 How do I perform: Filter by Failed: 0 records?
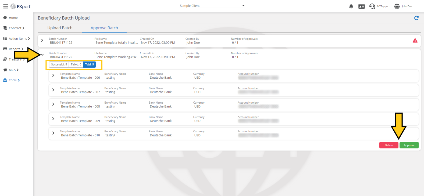tap(76, 64)
